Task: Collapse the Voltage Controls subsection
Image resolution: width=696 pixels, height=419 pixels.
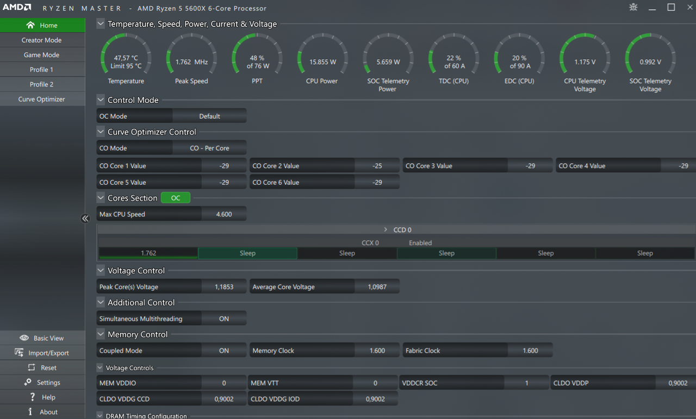Action: pyautogui.click(x=100, y=368)
